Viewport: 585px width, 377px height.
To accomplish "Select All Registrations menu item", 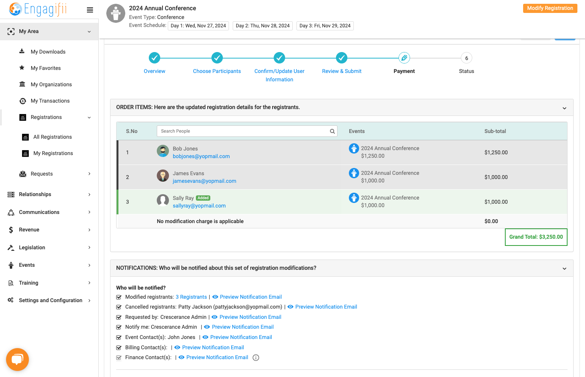I will pyautogui.click(x=52, y=137).
